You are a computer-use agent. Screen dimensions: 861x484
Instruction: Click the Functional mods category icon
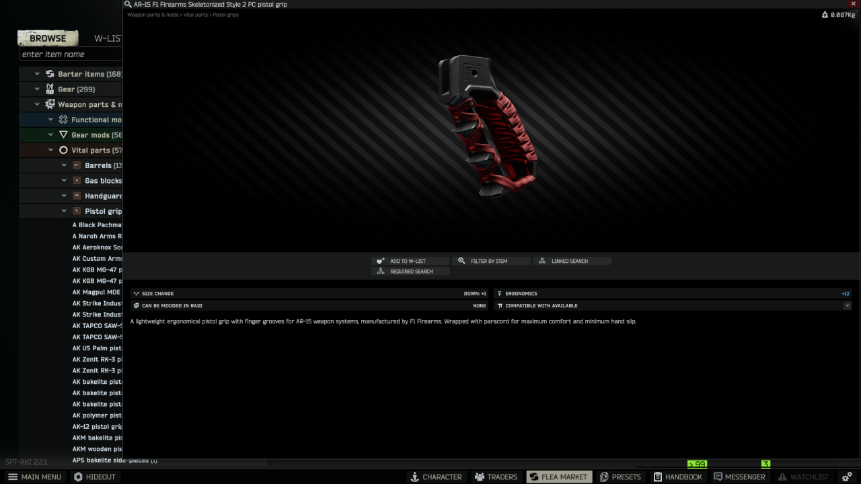[x=63, y=120]
